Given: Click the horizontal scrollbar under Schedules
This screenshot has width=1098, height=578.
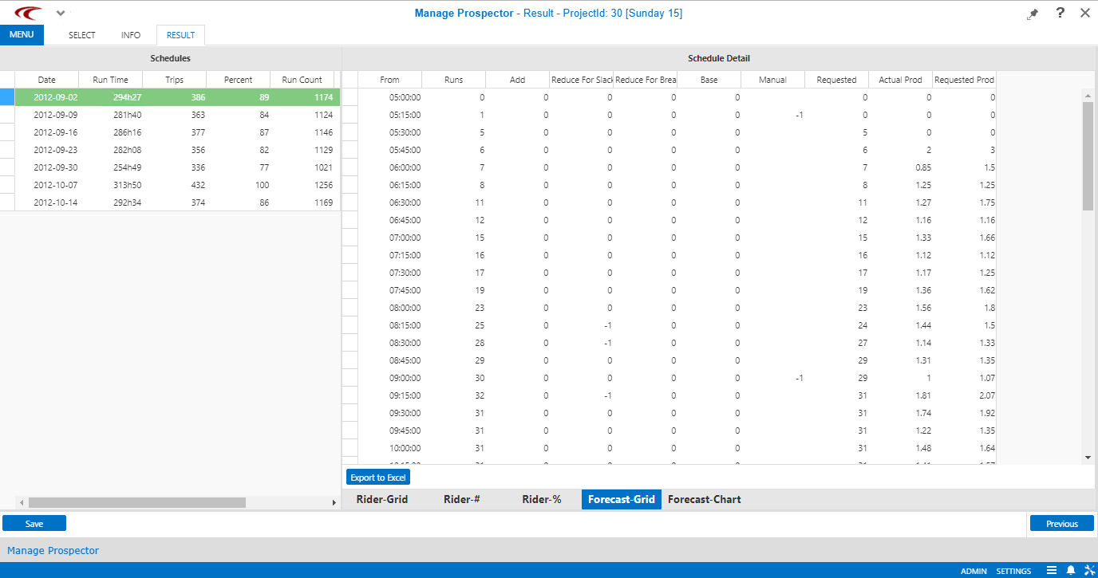Looking at the screenshot, I should pyautogui.click(x=136, y=502).
